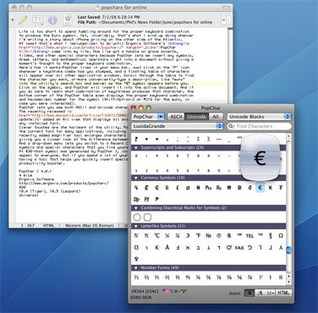Click the File Path text in editor
This screenshot has width=318, height=313.
click(x=145, y=22)
